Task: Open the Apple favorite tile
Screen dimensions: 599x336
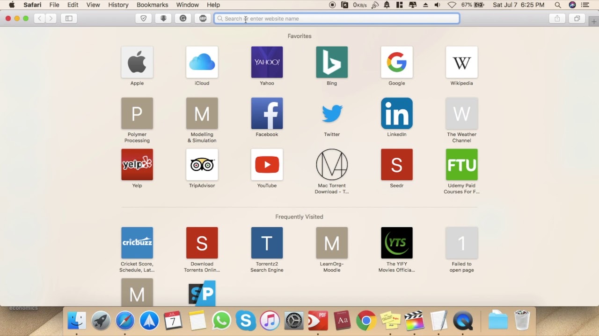Action: (137, 62)
